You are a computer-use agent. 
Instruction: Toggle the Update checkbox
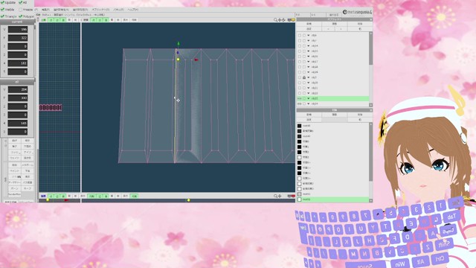[x=3, y=2]
